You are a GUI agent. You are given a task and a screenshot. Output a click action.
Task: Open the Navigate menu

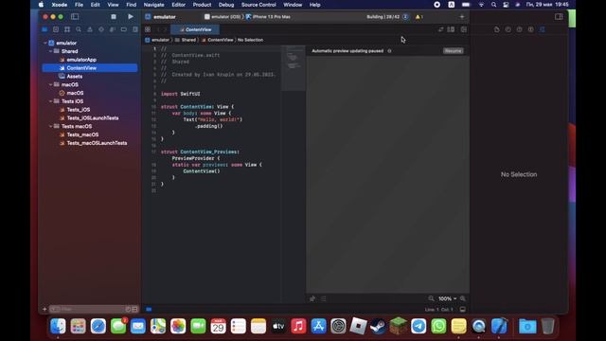pyautogui.click(x=153, y=5)
